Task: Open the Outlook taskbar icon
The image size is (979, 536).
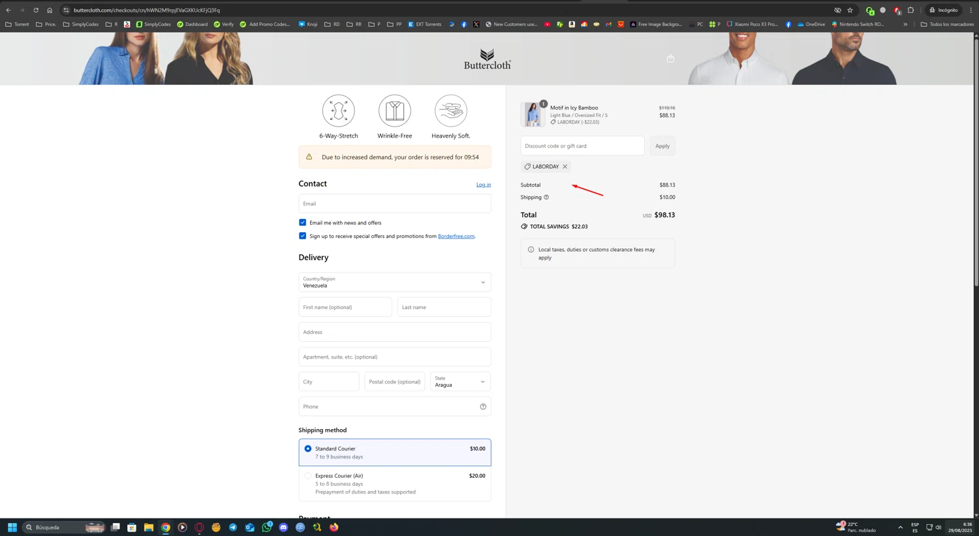Action: coord(250,527)
